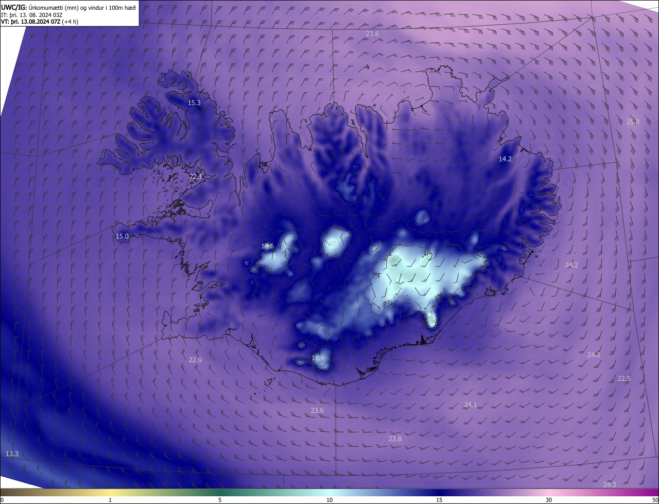Click the 24.1 value in the ocean southeast
This screenshot has width=659, height=504.
[471, 405]
